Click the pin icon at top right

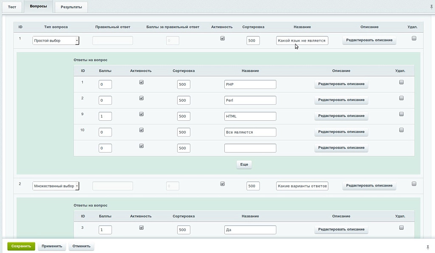point(431,7)
